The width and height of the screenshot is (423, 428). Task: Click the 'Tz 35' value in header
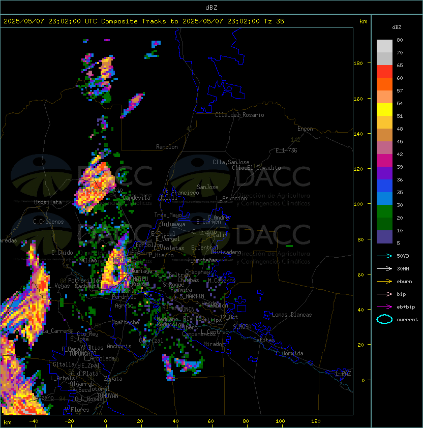coord(274,21)
